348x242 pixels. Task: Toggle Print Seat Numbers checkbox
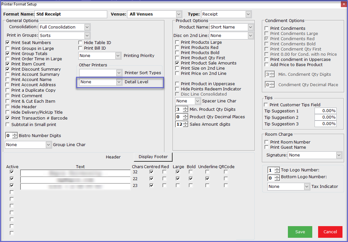point(7,42)
